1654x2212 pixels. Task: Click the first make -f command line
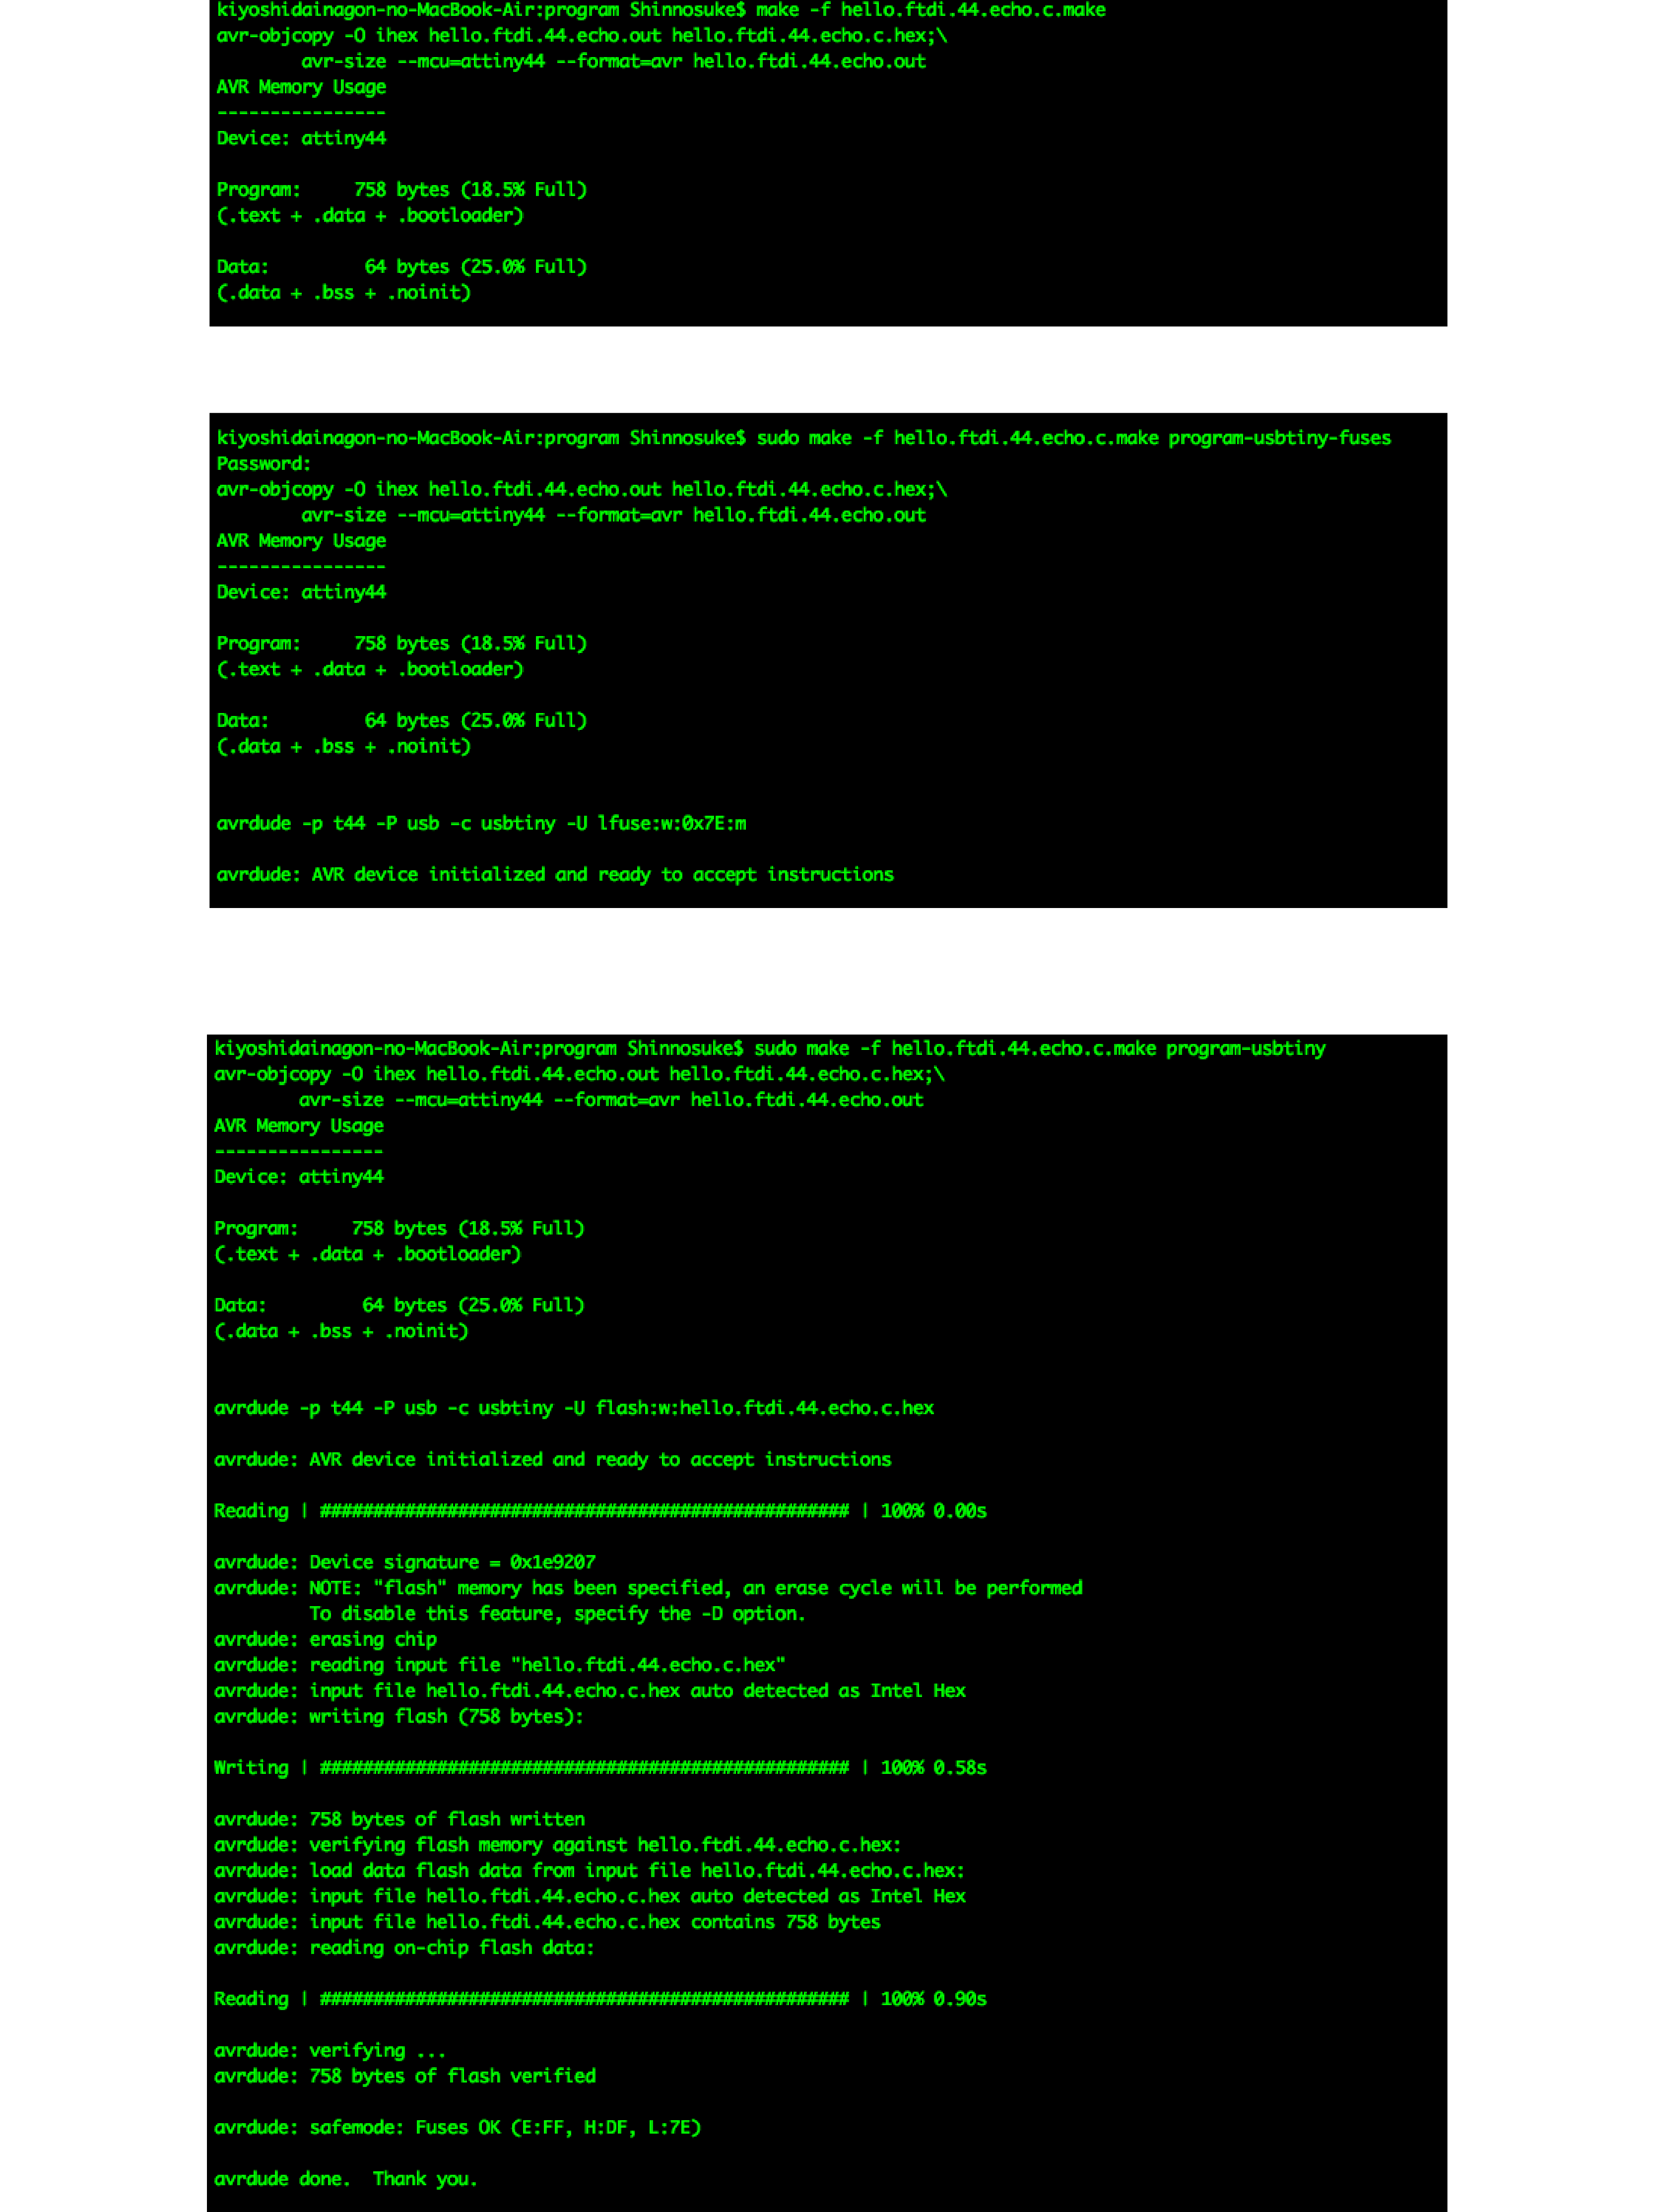661,10
